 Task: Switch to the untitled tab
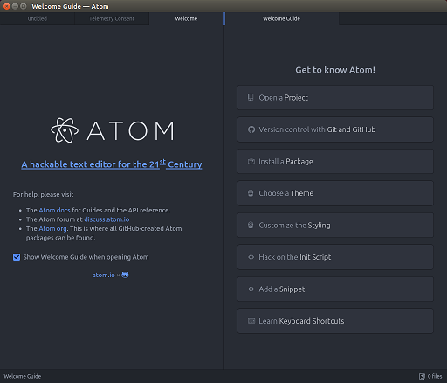pos(38,18)
